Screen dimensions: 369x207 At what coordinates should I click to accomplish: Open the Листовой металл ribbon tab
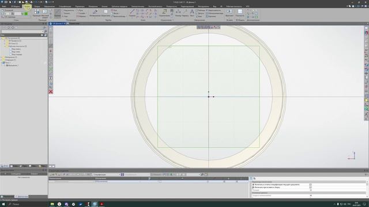155,6
